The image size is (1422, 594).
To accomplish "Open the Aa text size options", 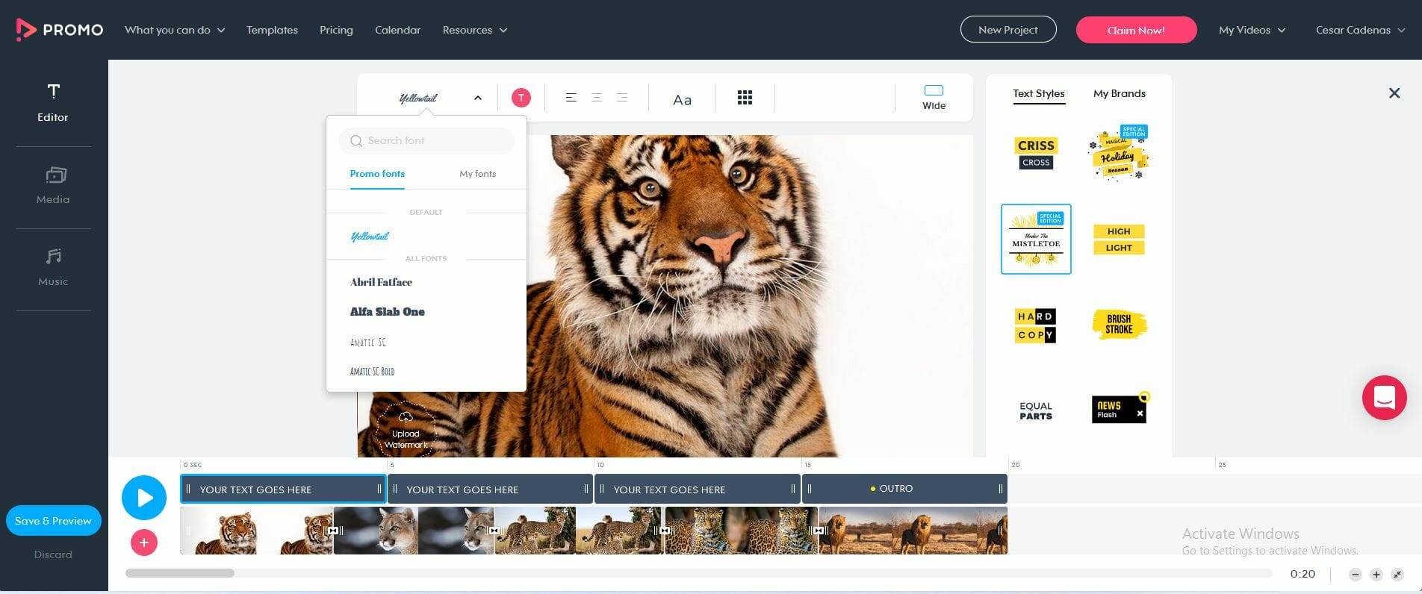I will pyautogui.click(x=682, y=99).
